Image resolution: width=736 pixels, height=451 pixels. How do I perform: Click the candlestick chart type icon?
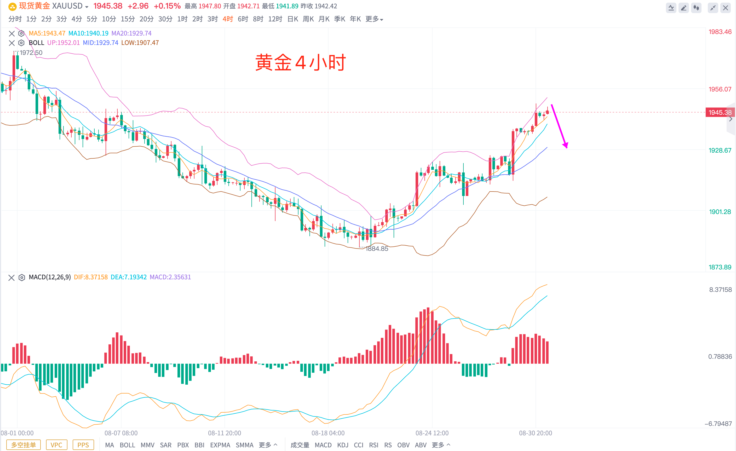(x=696, y=8)
